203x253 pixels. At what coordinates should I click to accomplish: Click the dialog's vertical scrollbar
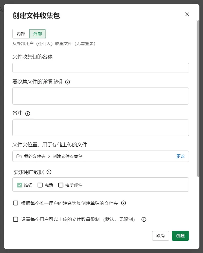point(198,99)
